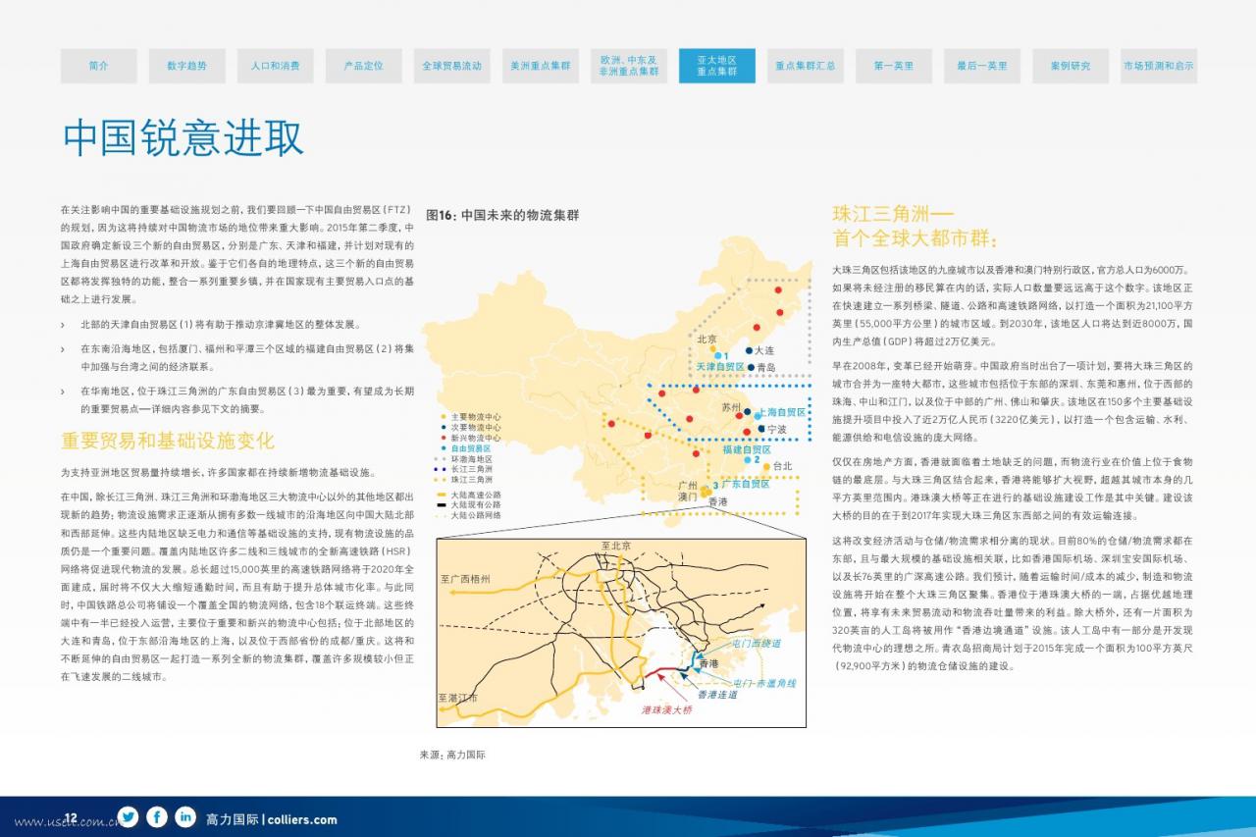Open the Facebook icon in the footer

pos(157,816)
